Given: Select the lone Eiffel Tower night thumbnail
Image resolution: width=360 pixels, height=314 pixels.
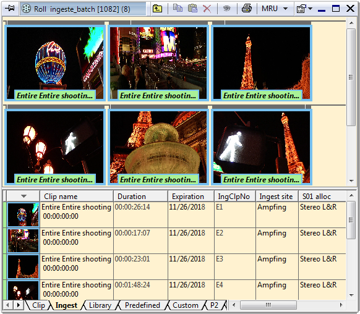Looking at the screenshot, I should tap(262, 63).
